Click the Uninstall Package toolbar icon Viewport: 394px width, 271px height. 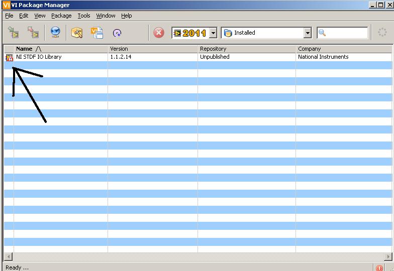33,32
